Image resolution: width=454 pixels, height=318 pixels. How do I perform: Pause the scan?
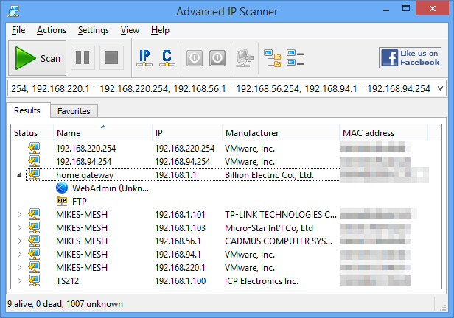83,57
